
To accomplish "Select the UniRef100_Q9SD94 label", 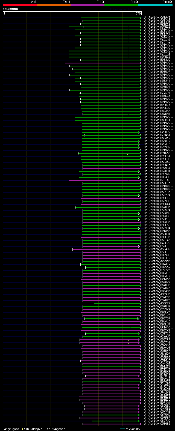I will (x=157, y=87).
